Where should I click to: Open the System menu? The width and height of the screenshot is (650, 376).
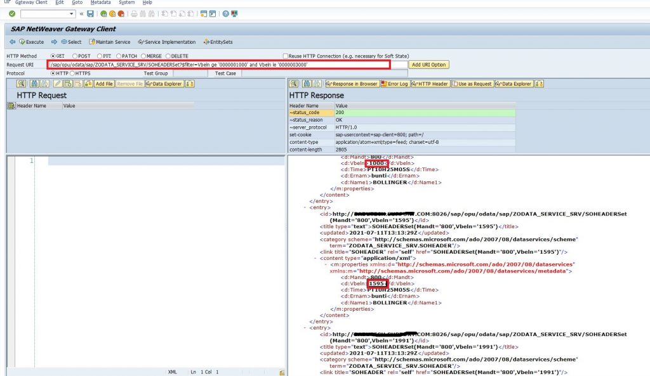[127, 3]
